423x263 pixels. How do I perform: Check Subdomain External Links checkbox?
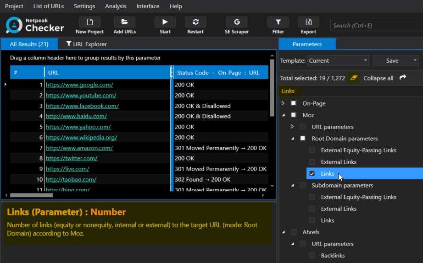tap(312, 209)
